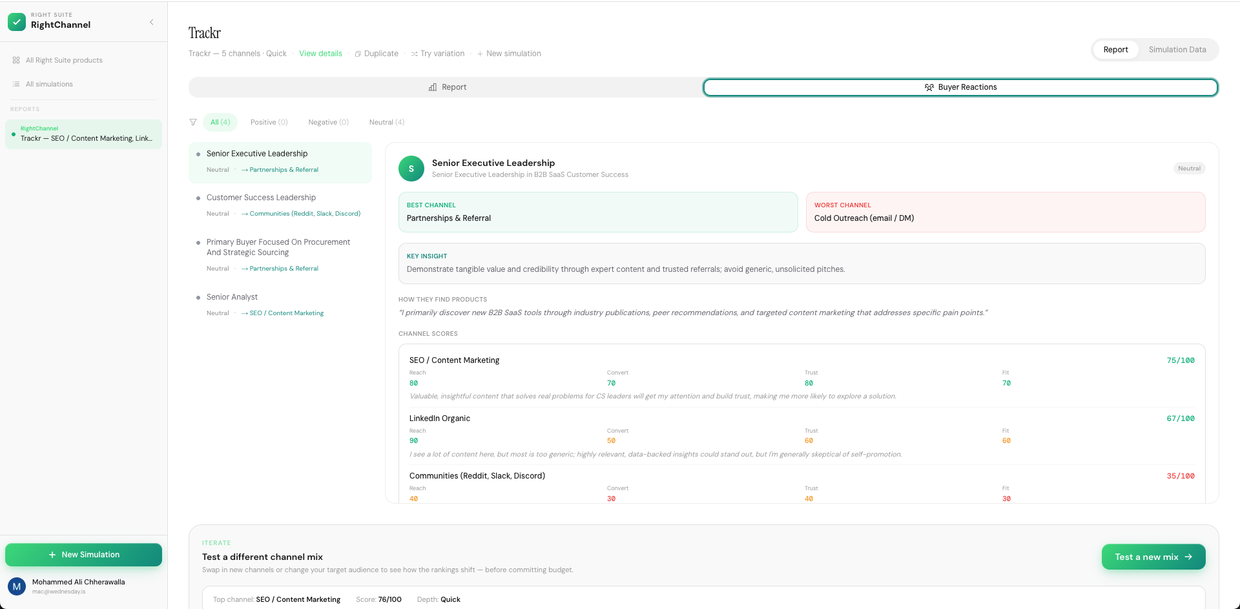Open the Duplicate simulation icon
Image resolution: width=1240 pixels, height=609 pixels.
pyautogui.click(x=356, y=54)
